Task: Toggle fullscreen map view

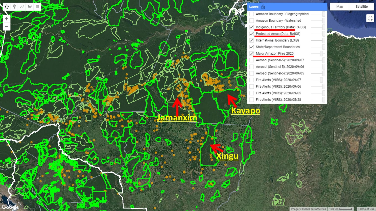Action: (370, 18)
